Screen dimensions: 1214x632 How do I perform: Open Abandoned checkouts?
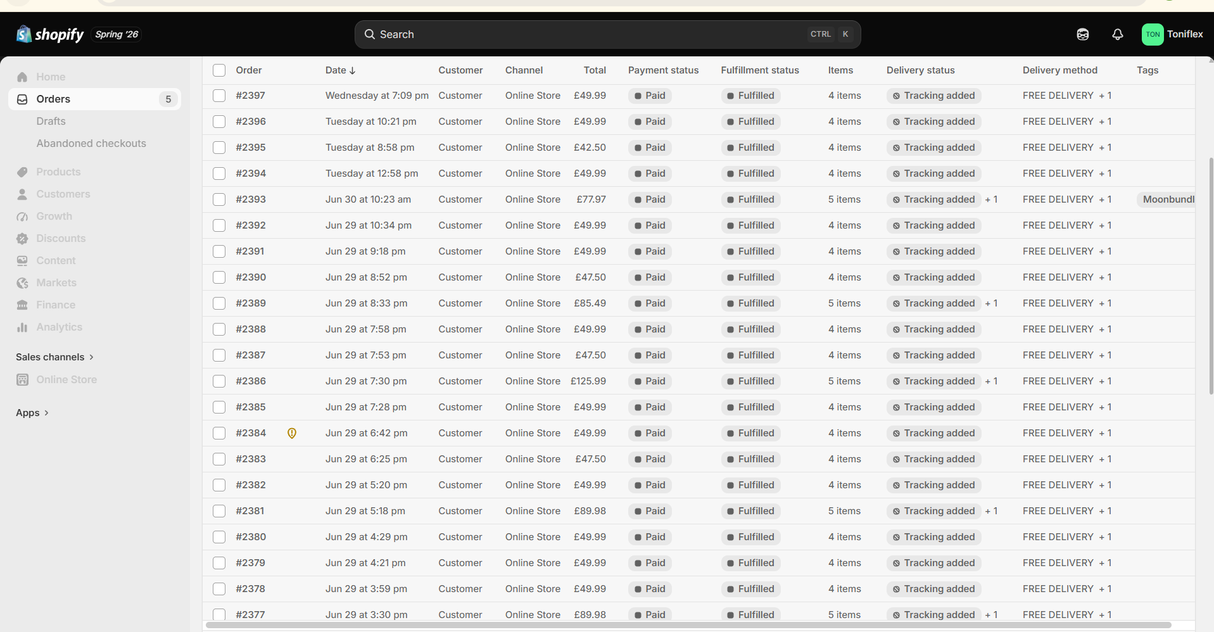(x=91, y=143)
